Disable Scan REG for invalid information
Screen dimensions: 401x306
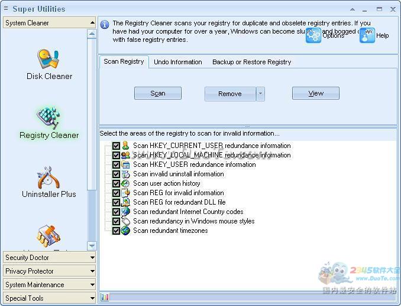pyautogui.click(x=116, y=193)
